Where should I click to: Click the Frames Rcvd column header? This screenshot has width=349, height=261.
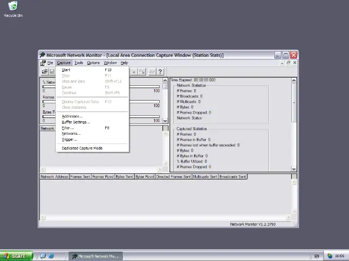click(103, 177)
